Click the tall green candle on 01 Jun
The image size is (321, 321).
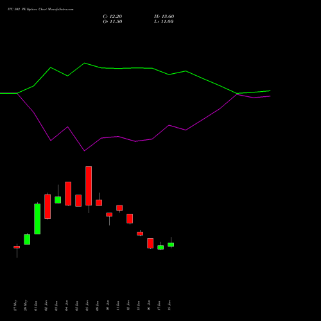[x=37, y=219]
